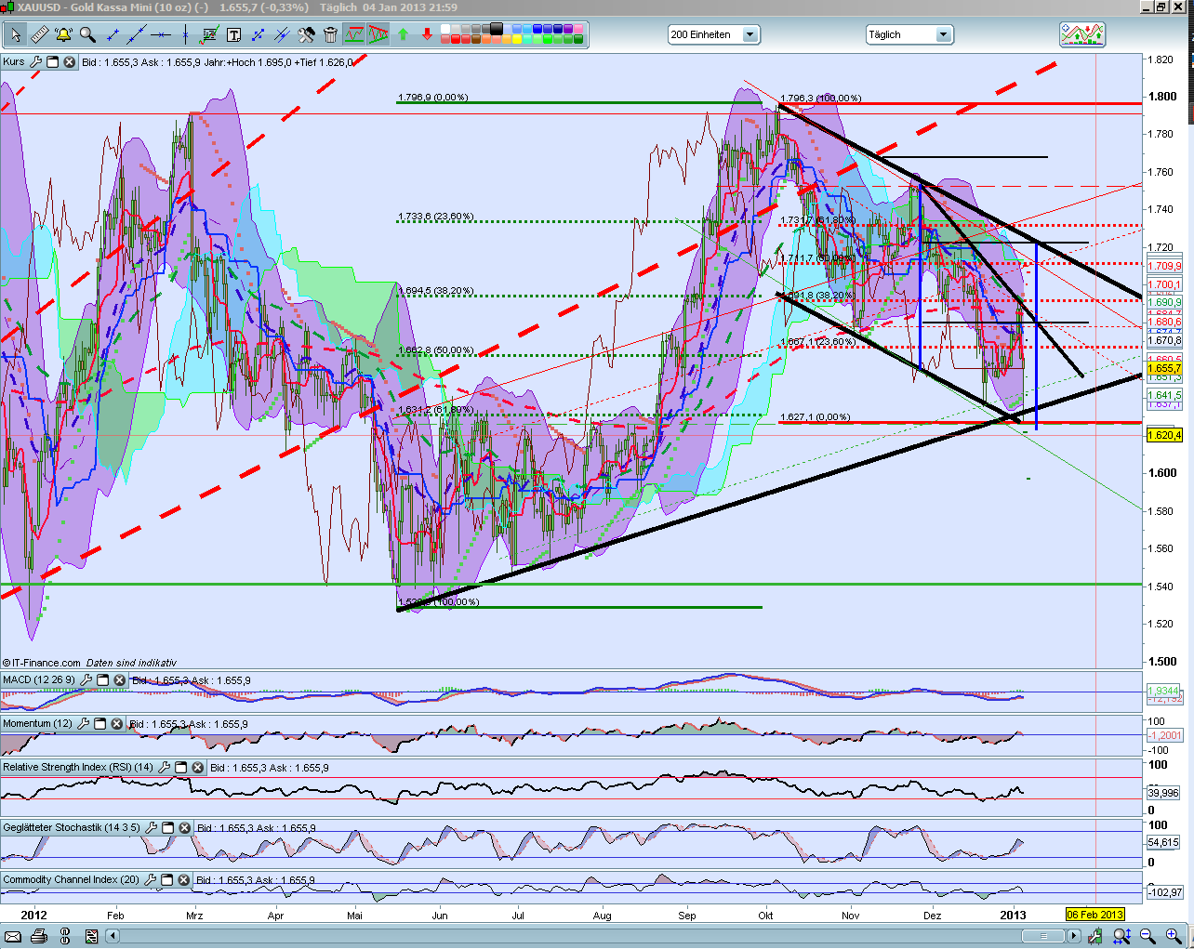Open Momentum indicator wrench settings

click(x=84, y=724)
